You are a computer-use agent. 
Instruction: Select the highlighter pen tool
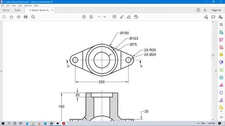(x=122, y=17)
